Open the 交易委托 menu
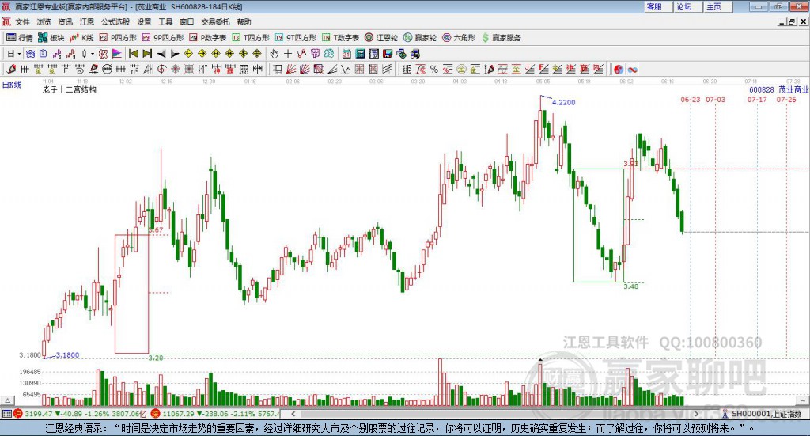Screen dimensions: 810x436 (215, 21)
